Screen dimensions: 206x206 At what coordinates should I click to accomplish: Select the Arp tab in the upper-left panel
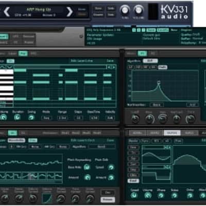coord(23,54)
